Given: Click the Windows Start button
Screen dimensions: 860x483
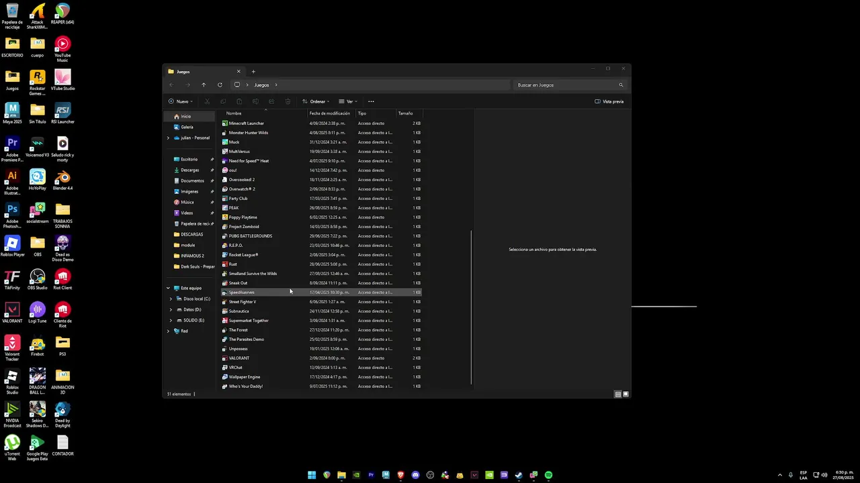Looking at the screenshot, I should [x=312, y=475].
